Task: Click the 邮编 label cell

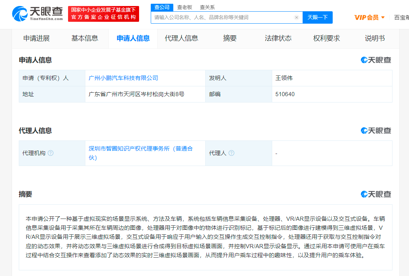Action: click(238, 94)
